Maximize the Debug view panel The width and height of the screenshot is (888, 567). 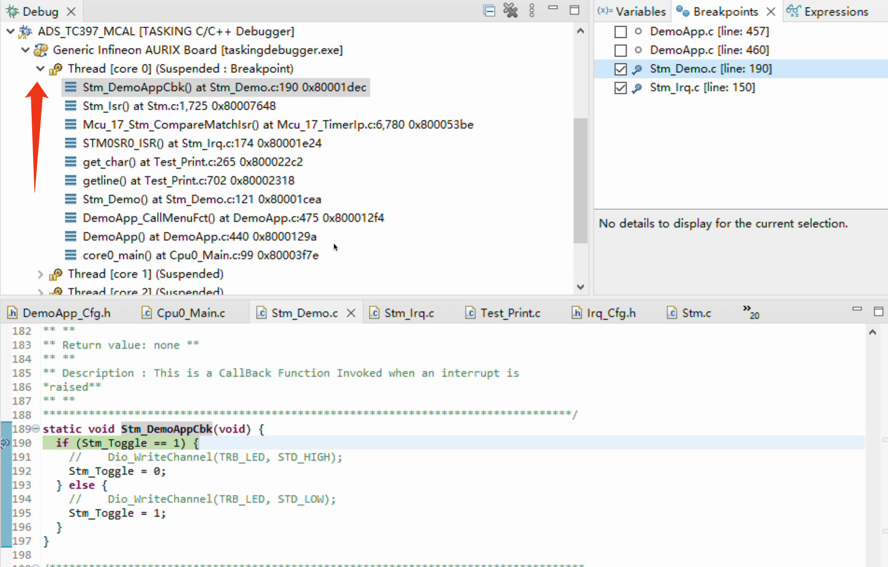tap(575, 10)
